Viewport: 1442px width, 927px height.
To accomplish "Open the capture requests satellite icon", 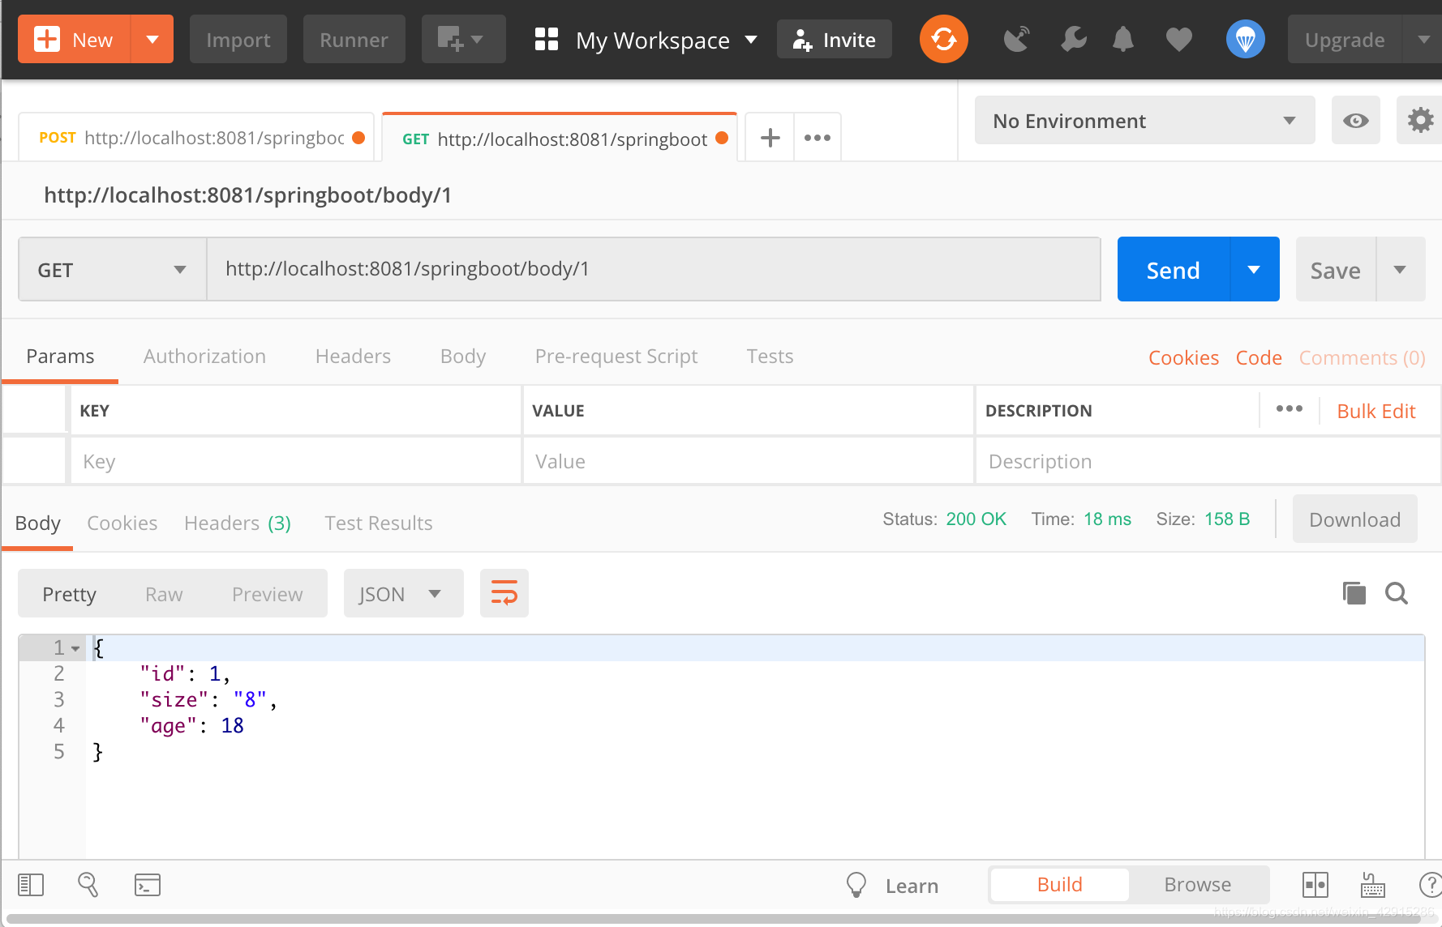I will pos(1016,39).
